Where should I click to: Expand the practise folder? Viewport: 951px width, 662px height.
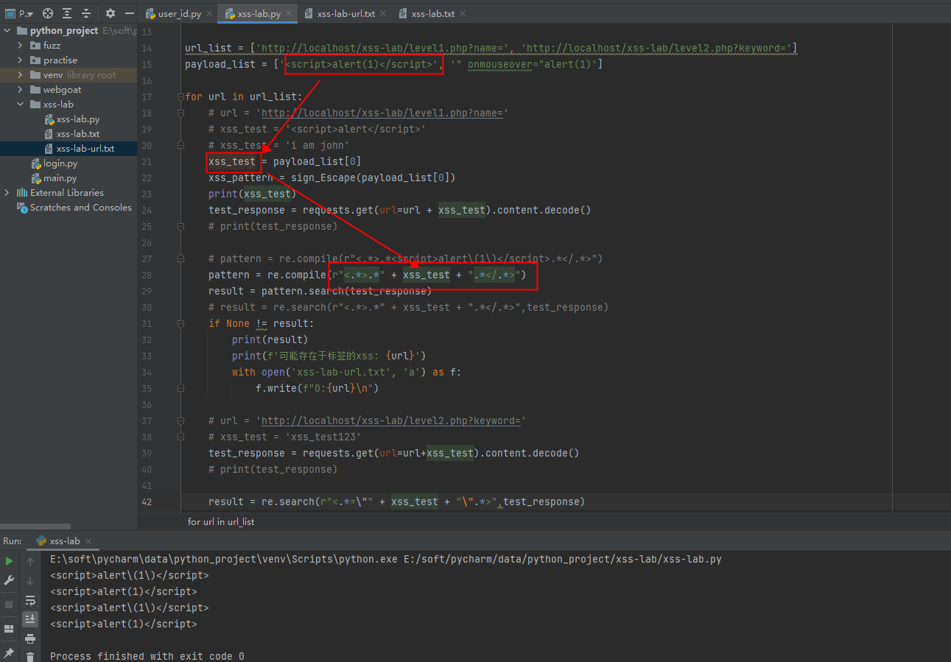pos(20,60)
